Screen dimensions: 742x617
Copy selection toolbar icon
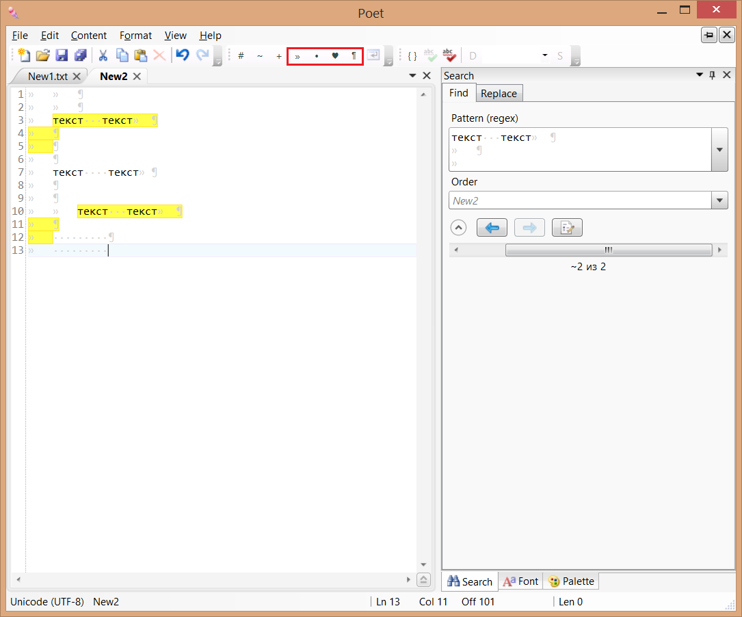(122, 55)
